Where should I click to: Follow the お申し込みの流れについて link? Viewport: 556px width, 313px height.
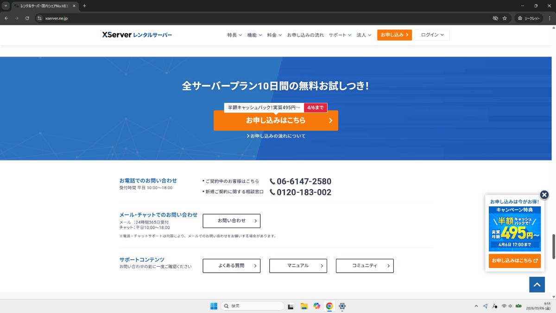click(x=276, y=136)
